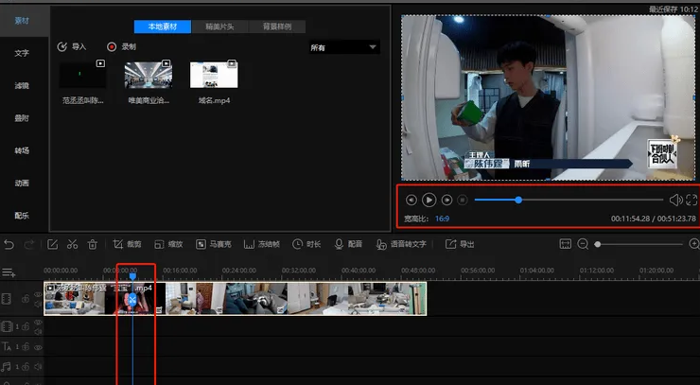700x385 pixels.
Task: Click the text track TA icon
Action: pyautogui.click(x=7, y=346)
